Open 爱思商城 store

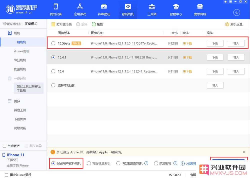200,10
